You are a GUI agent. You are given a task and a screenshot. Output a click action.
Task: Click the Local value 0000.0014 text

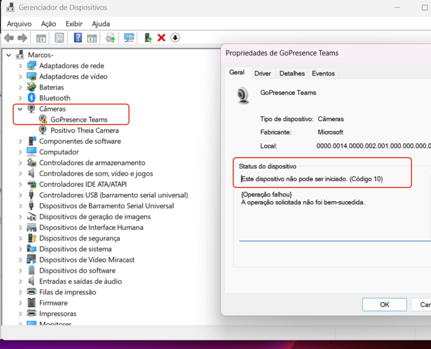(374, 146)
